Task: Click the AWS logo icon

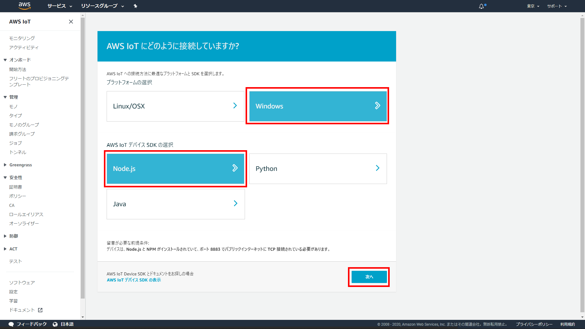Action: tap(24, 6)
